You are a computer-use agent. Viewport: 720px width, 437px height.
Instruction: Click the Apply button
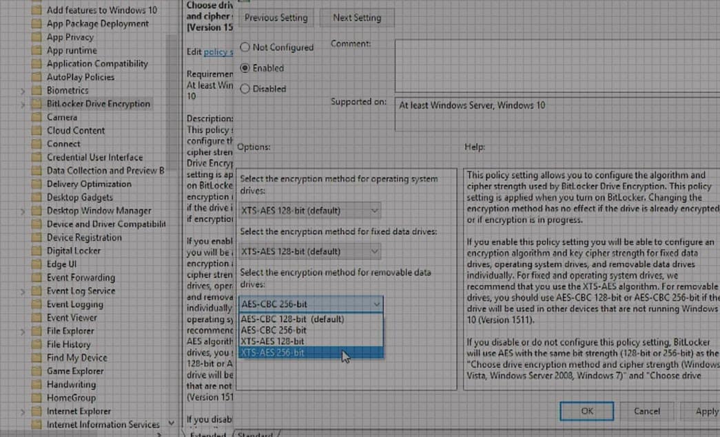701,411
